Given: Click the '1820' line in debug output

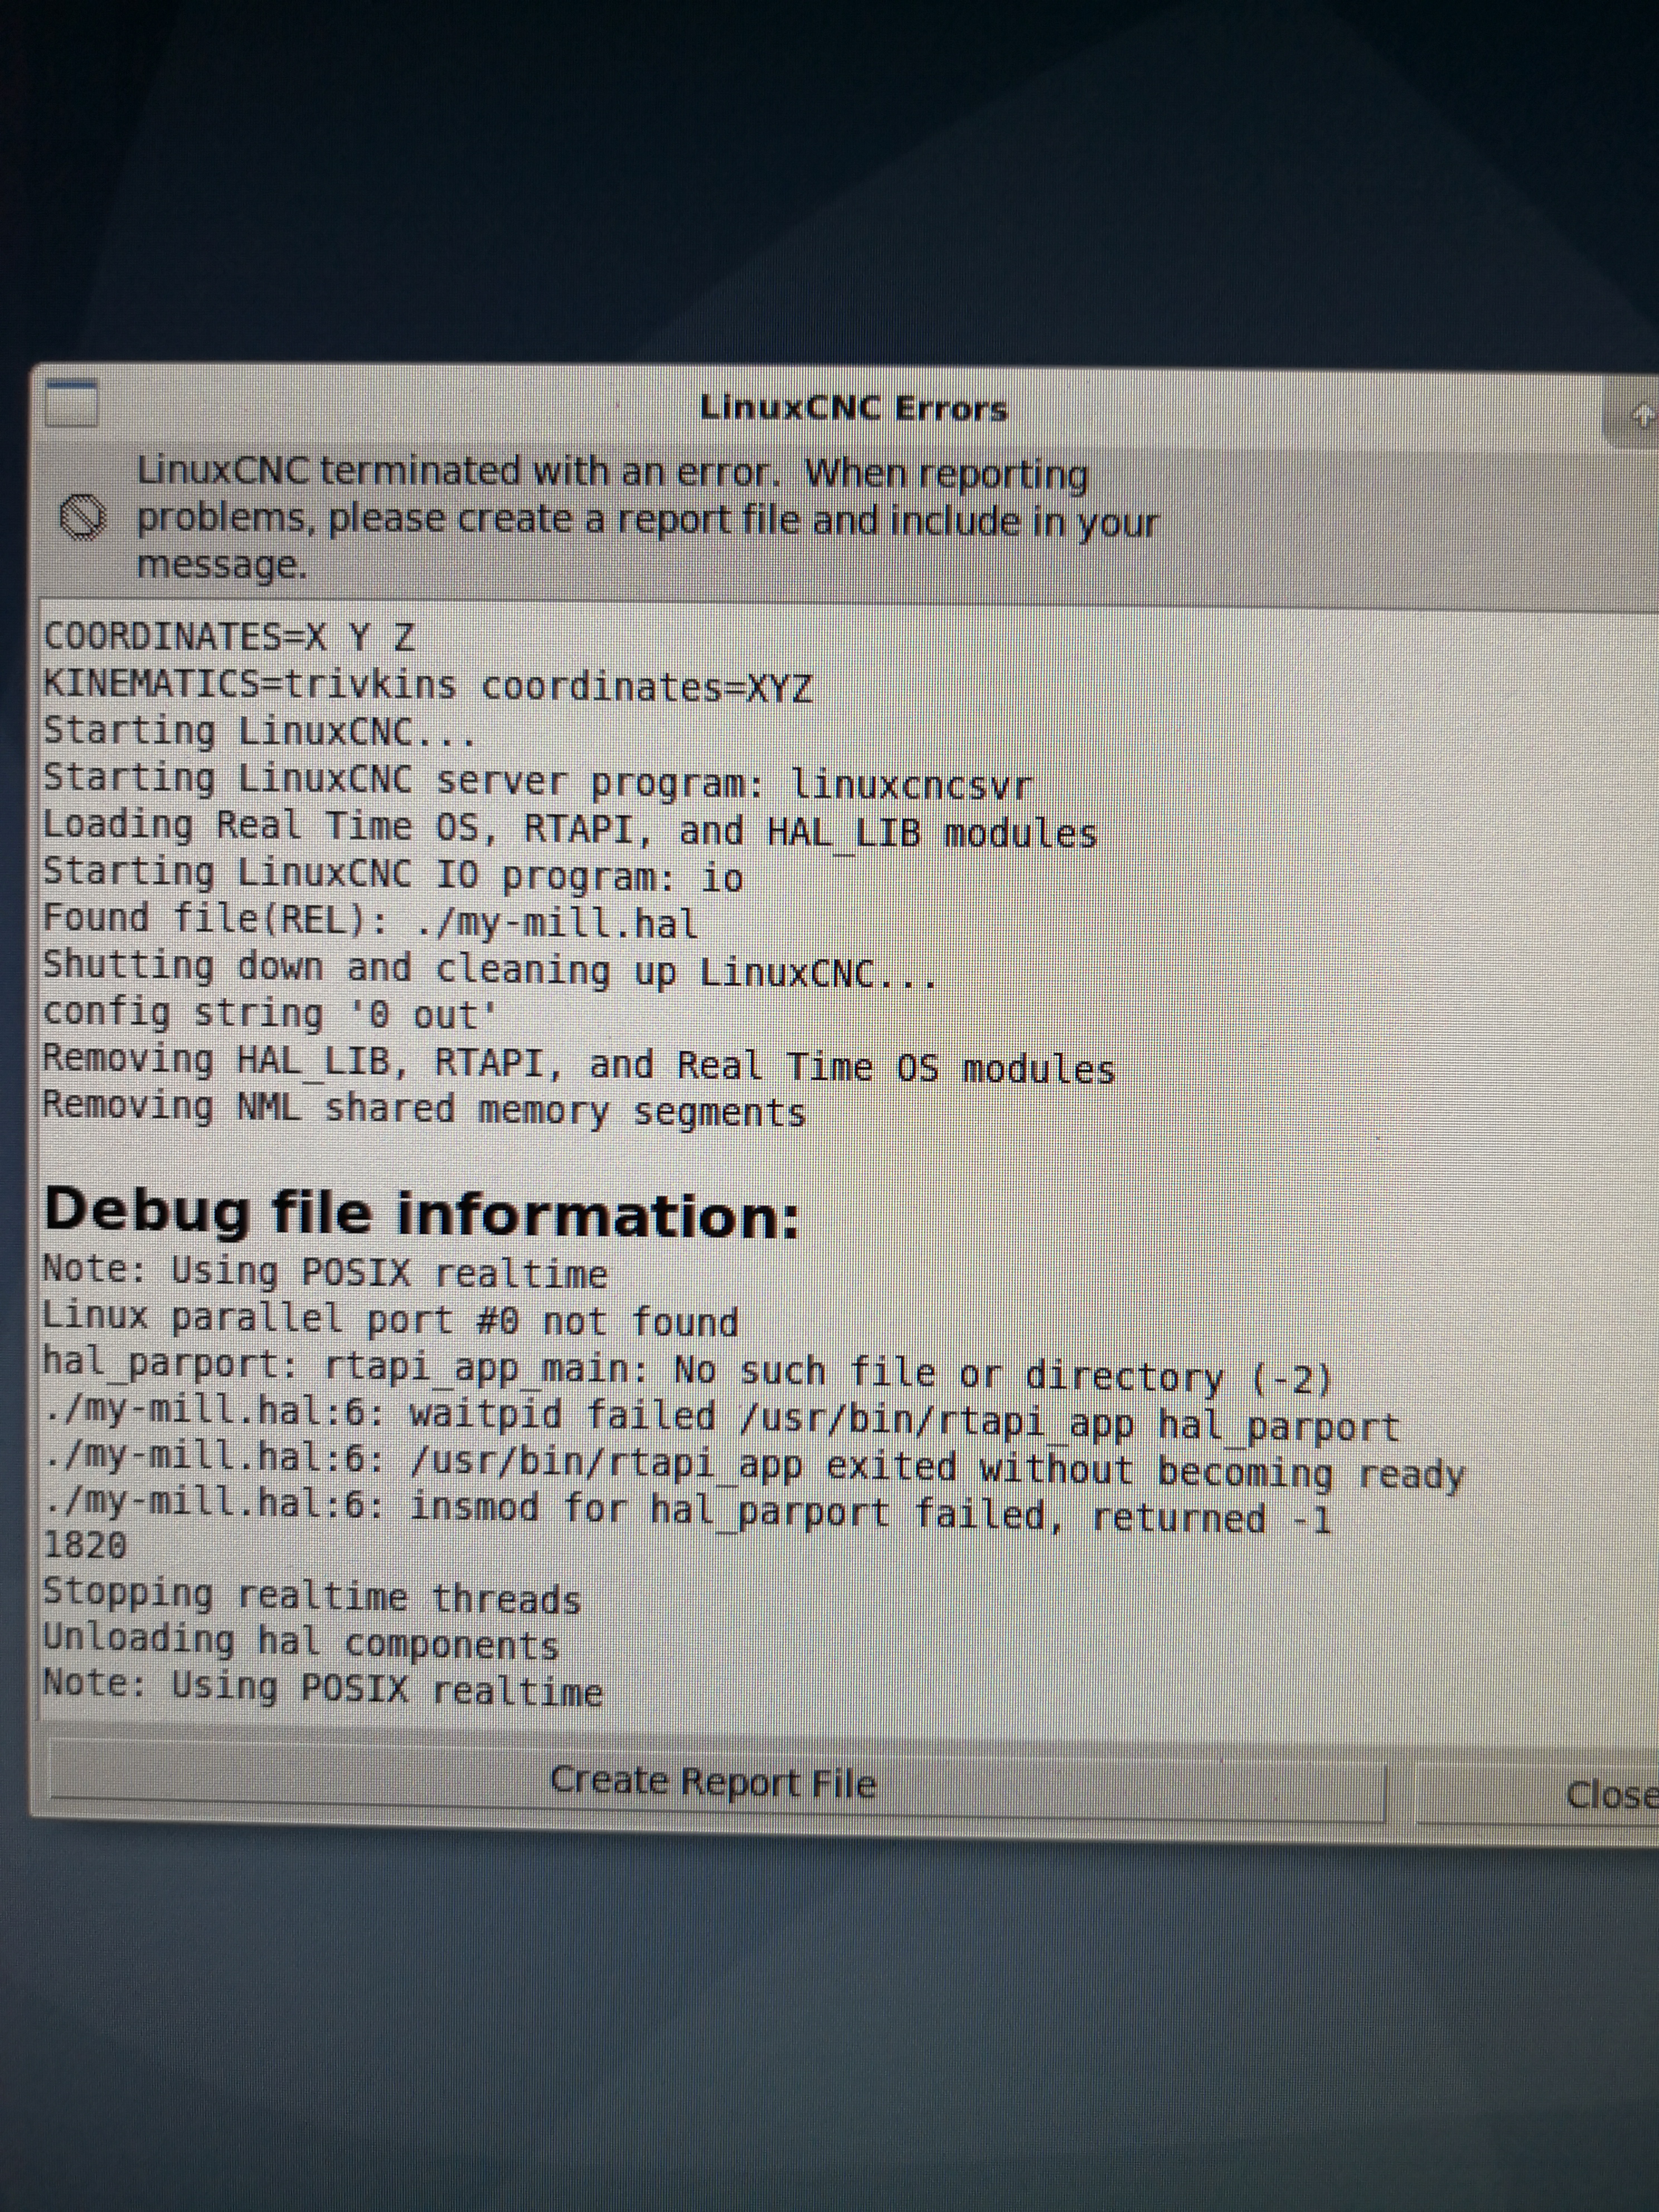Looking at the screenshot, I should click(85, 1546).
